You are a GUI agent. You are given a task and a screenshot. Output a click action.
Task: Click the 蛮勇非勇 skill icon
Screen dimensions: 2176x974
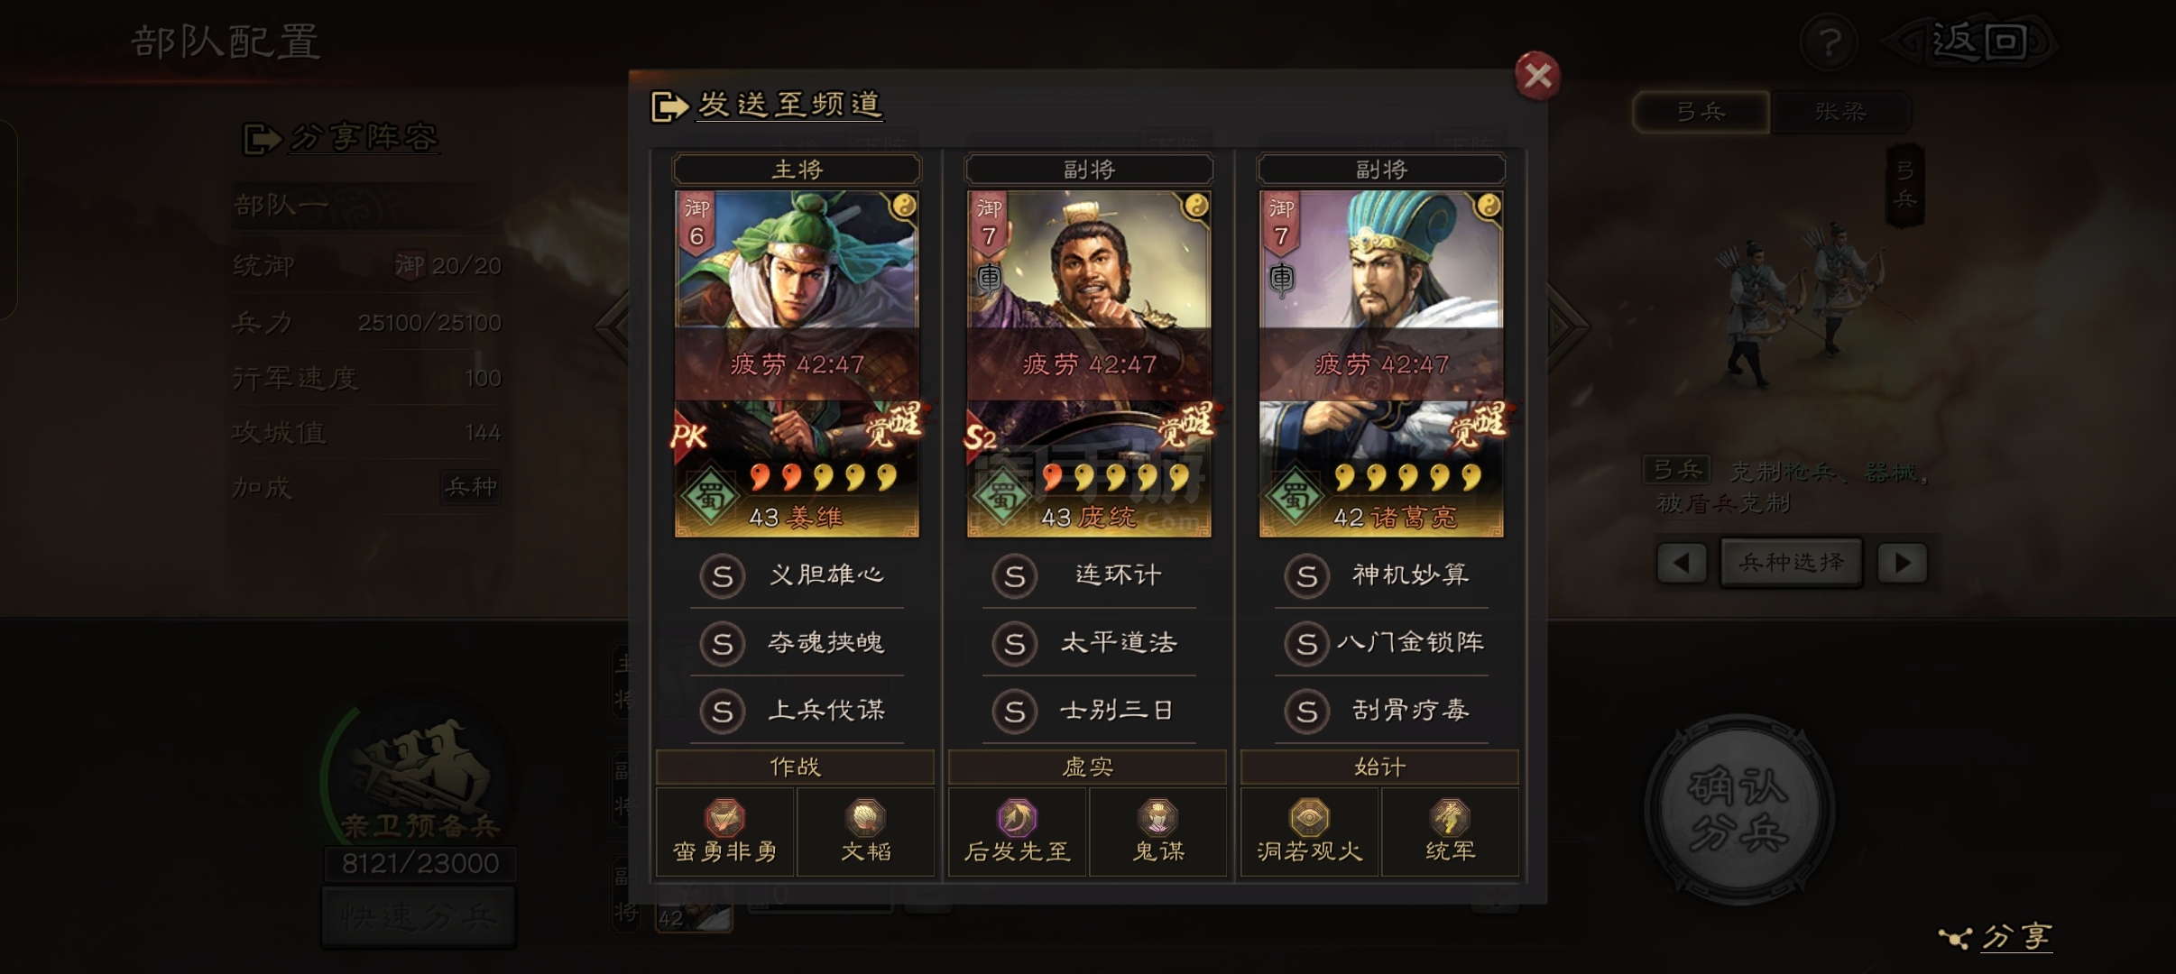724,819
